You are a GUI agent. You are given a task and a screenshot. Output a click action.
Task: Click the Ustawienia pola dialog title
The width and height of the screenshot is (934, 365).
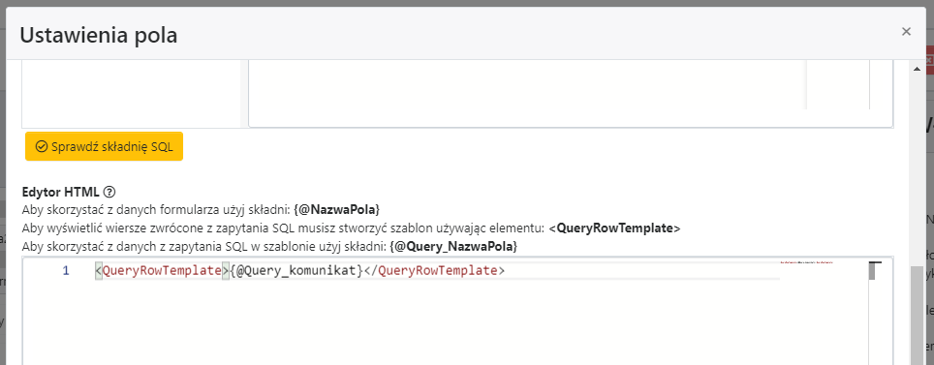pyautogui.click(x=98, y=35)
